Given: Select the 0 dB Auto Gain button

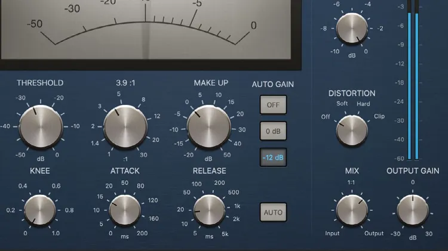Looking at the screenshot, I should [273, 131].
